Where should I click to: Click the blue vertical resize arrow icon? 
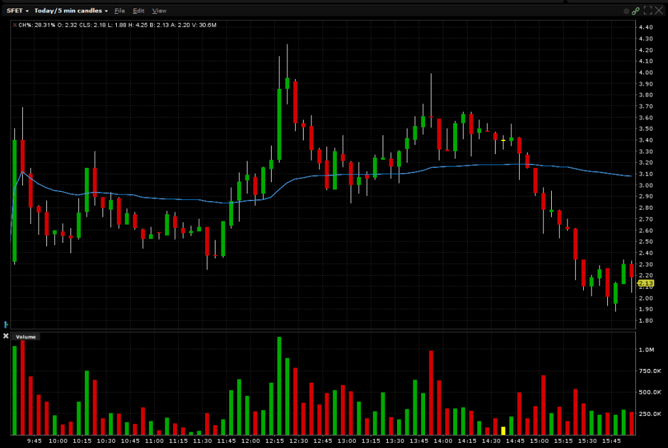coord(6,324)
